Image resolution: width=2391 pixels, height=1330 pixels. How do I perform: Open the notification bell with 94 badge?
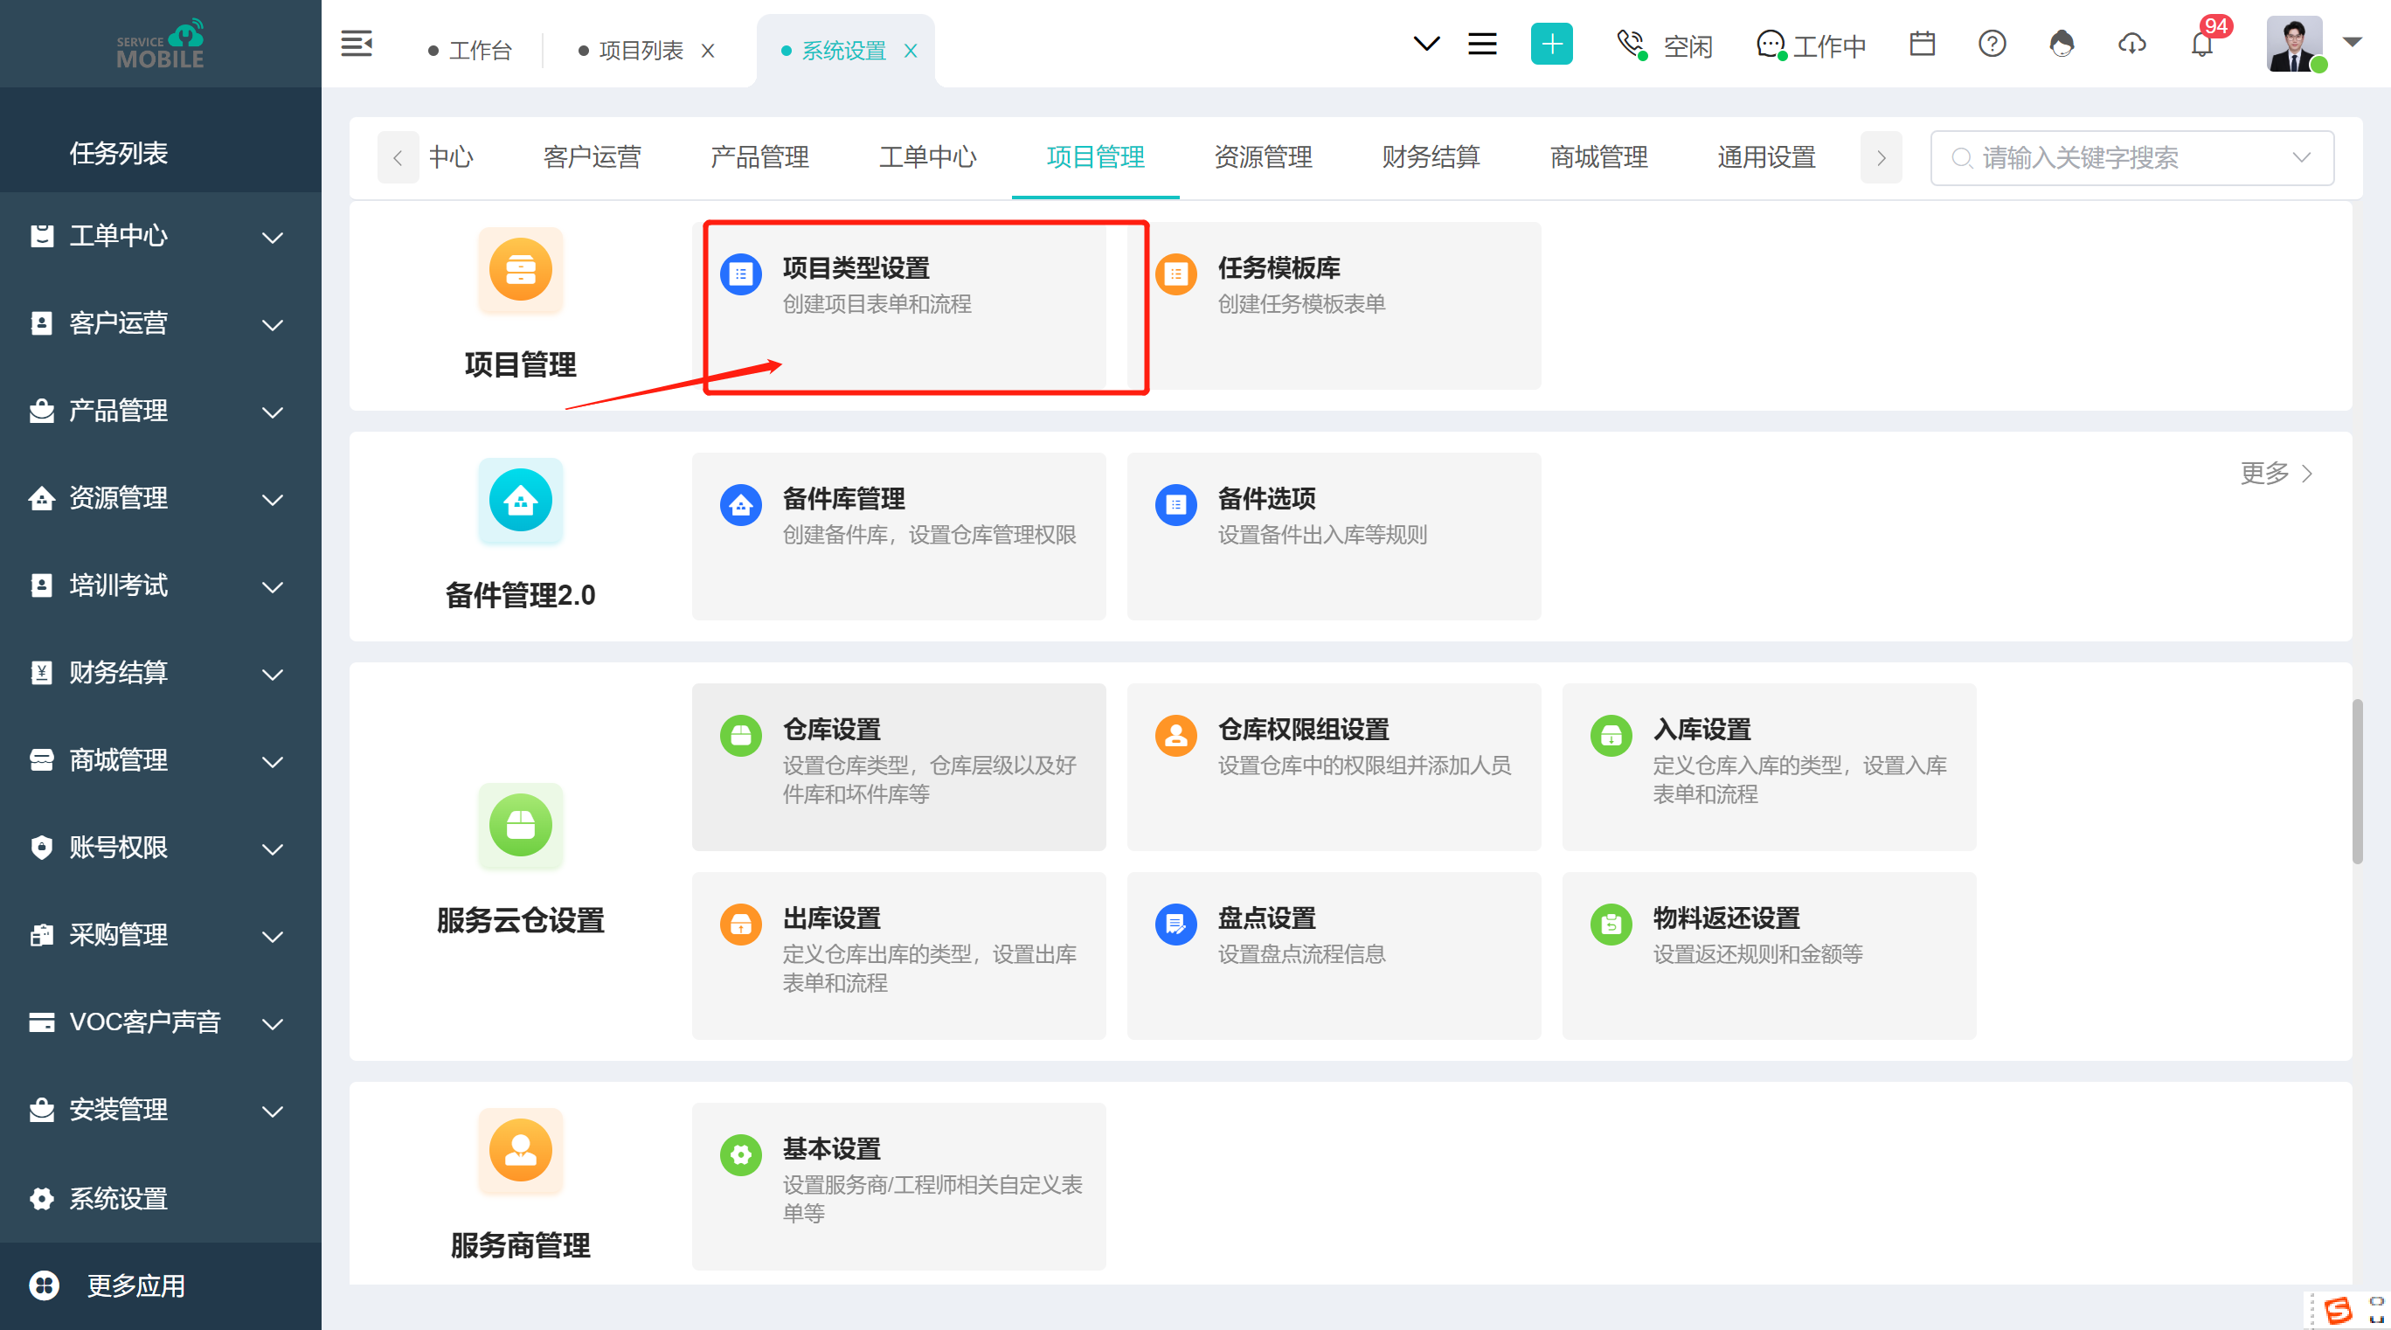tap(2201, 44)
